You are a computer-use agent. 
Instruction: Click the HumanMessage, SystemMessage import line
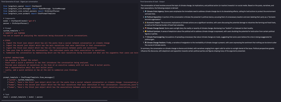[x=34, y=9]
